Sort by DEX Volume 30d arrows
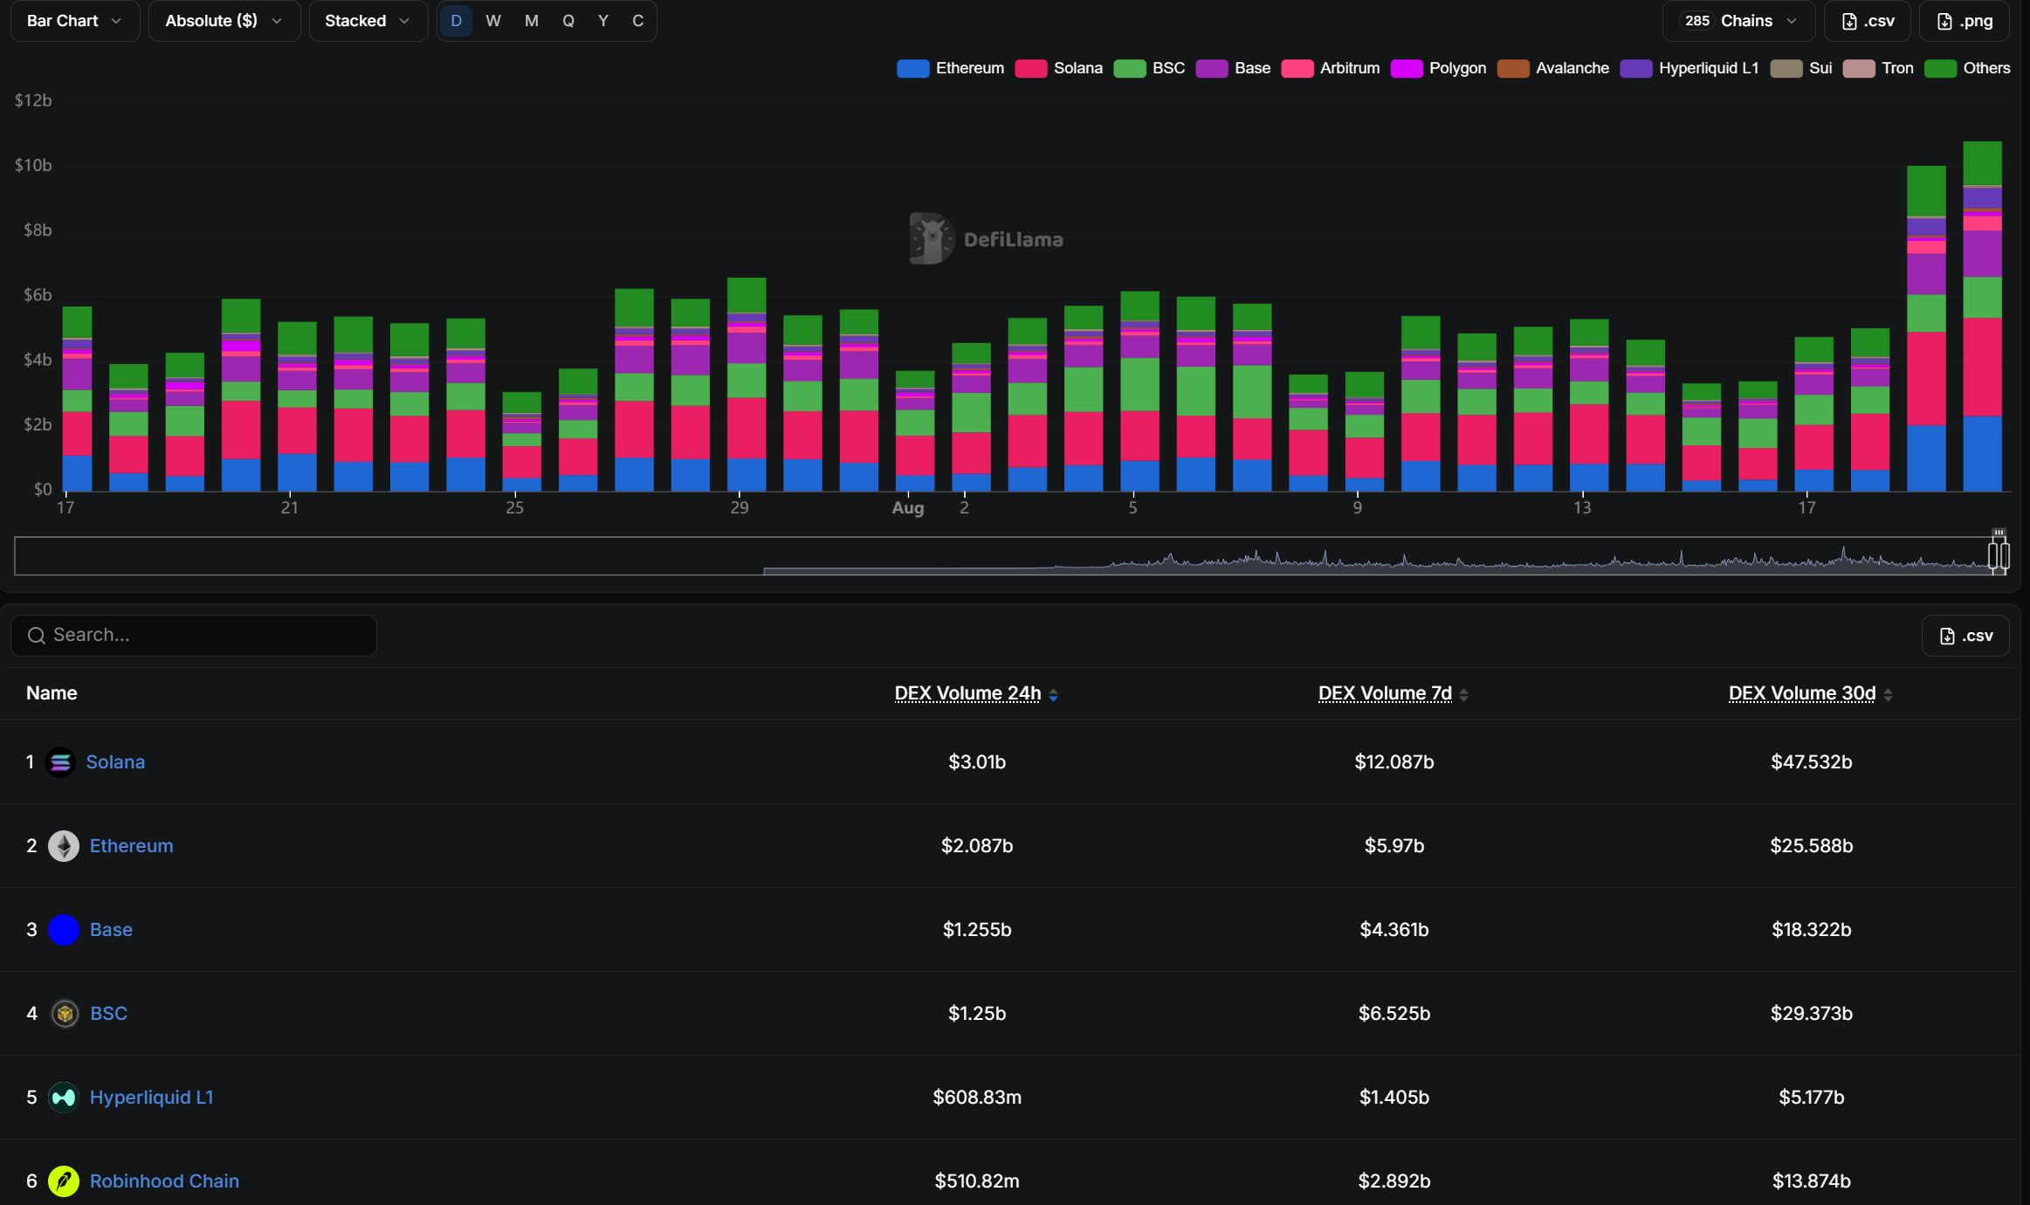 [x=1888, y=695]
